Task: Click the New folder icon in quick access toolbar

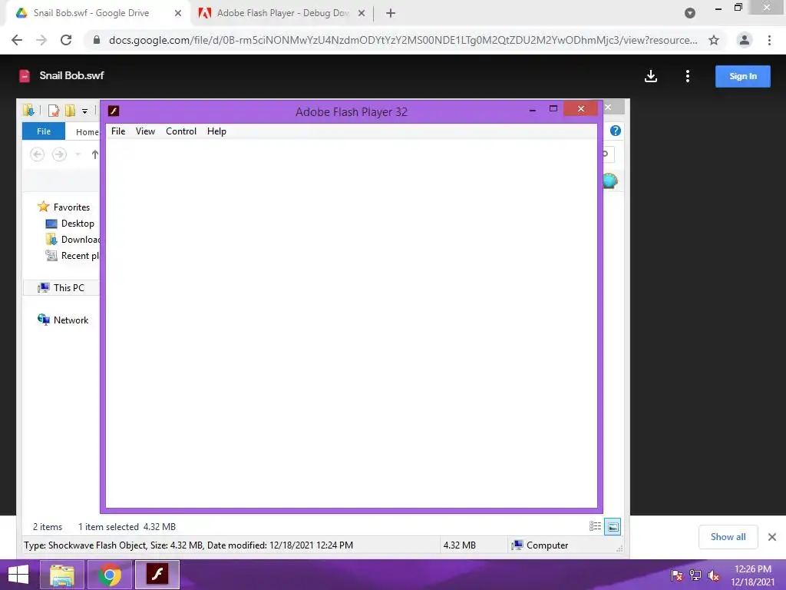Action: [x=70, y=111]
